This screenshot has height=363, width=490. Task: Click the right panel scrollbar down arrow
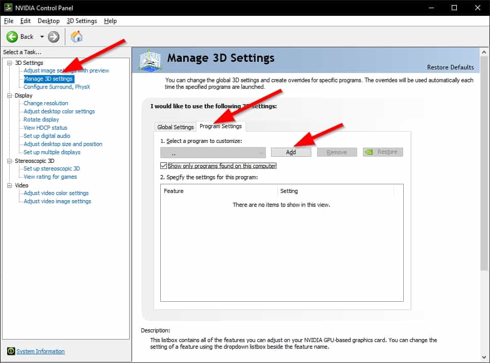pyautogui.click(x=484, y=357)
